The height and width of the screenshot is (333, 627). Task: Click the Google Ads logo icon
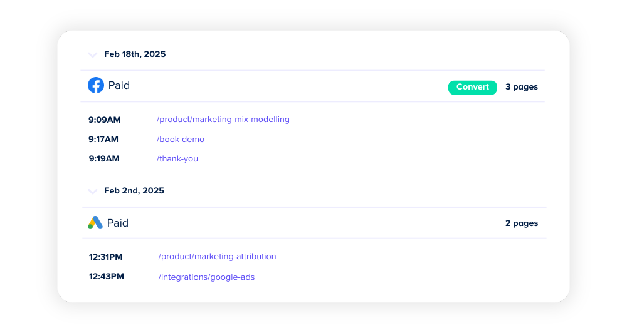point(95,223)
